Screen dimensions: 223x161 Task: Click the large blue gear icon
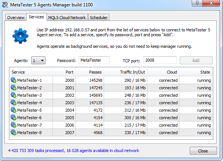point(21,36)
